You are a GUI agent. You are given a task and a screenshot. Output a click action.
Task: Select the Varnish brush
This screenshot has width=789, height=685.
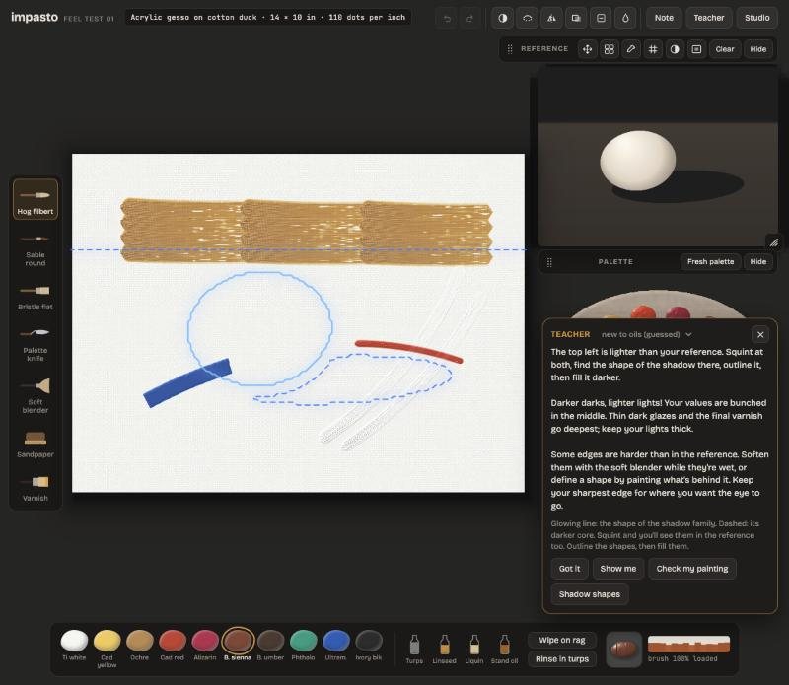[36, 488]
